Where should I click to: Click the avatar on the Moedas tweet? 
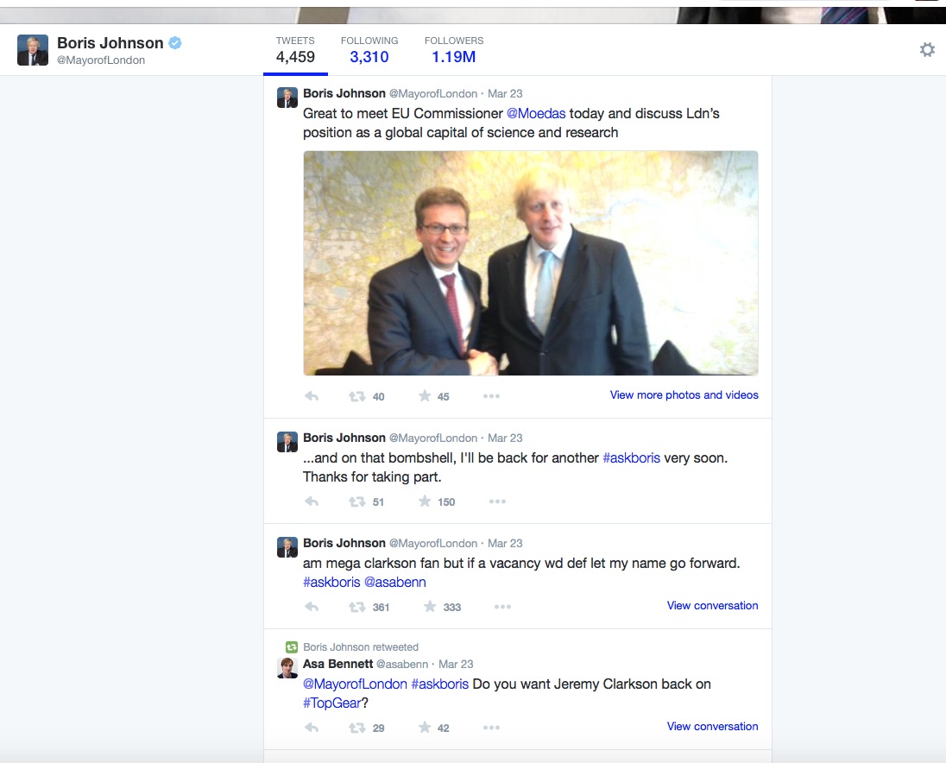pos(287,98)
